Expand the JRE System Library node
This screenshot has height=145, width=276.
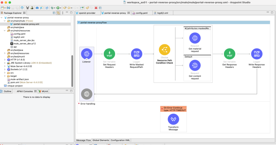click(x=5, y=63)
